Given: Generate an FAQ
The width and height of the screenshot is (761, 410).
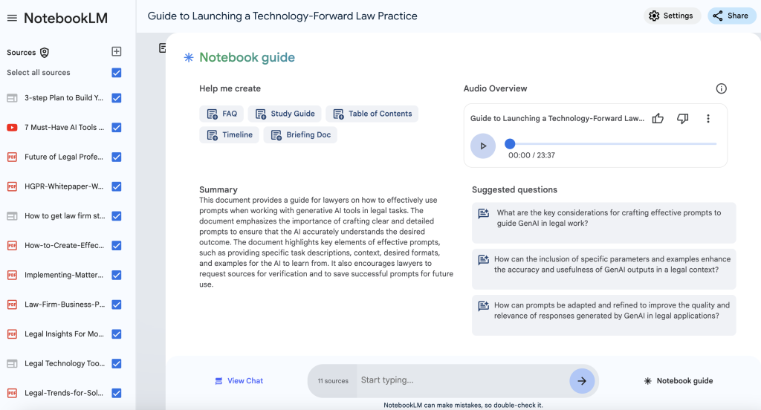Looking at the screenshot, I should click(221, 114).
